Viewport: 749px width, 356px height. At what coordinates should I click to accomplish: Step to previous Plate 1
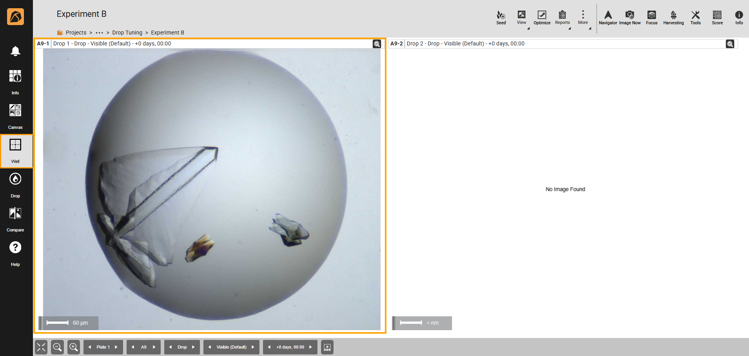90,347
